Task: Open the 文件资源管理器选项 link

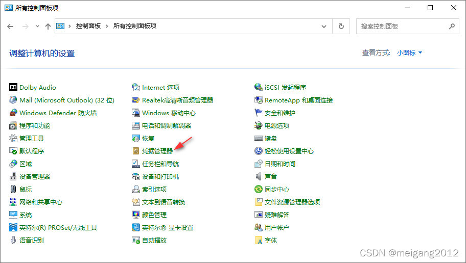Action: [292, 202]
